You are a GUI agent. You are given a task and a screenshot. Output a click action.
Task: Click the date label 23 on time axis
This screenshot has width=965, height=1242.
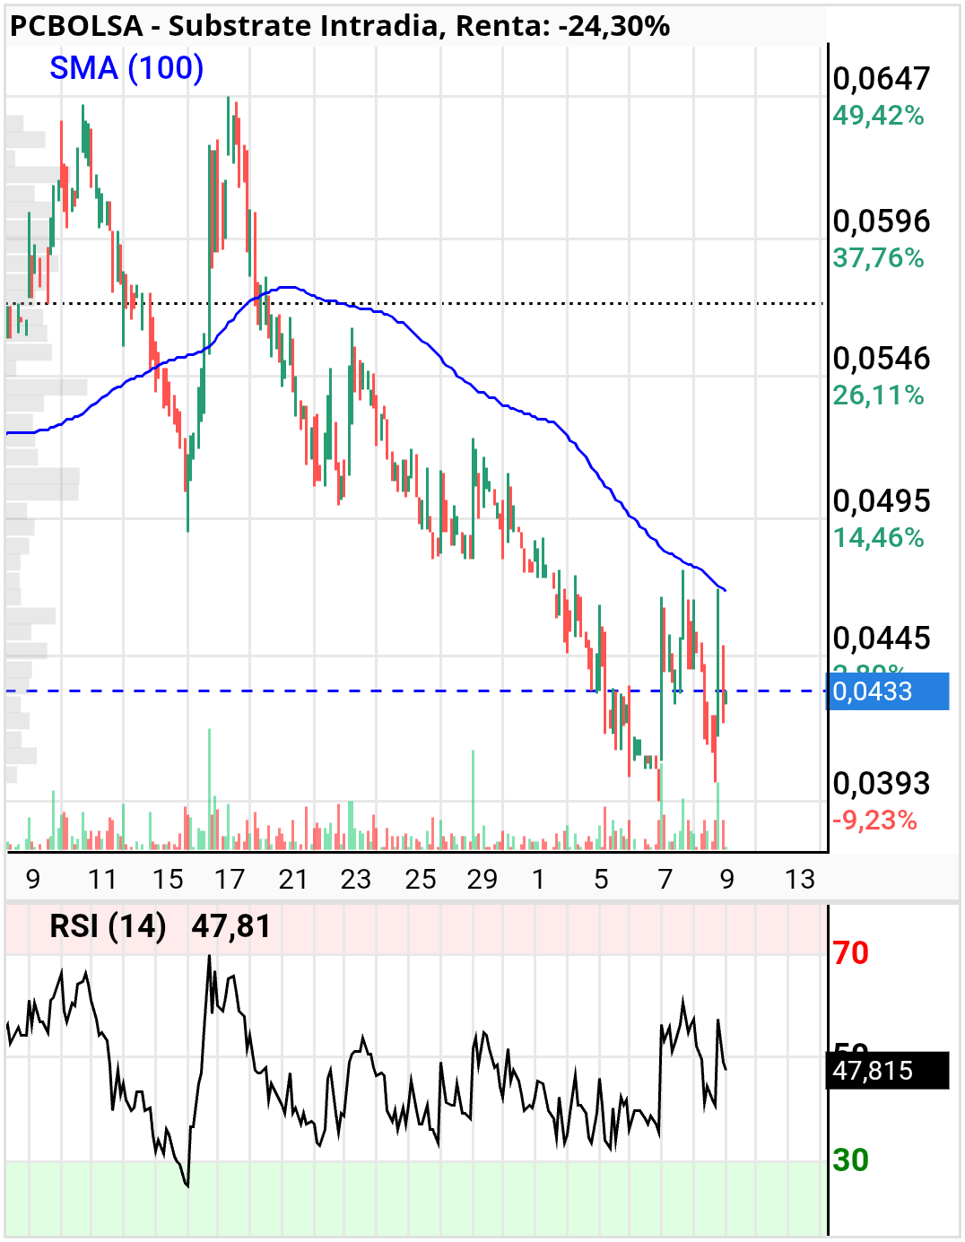click(356, 880)
